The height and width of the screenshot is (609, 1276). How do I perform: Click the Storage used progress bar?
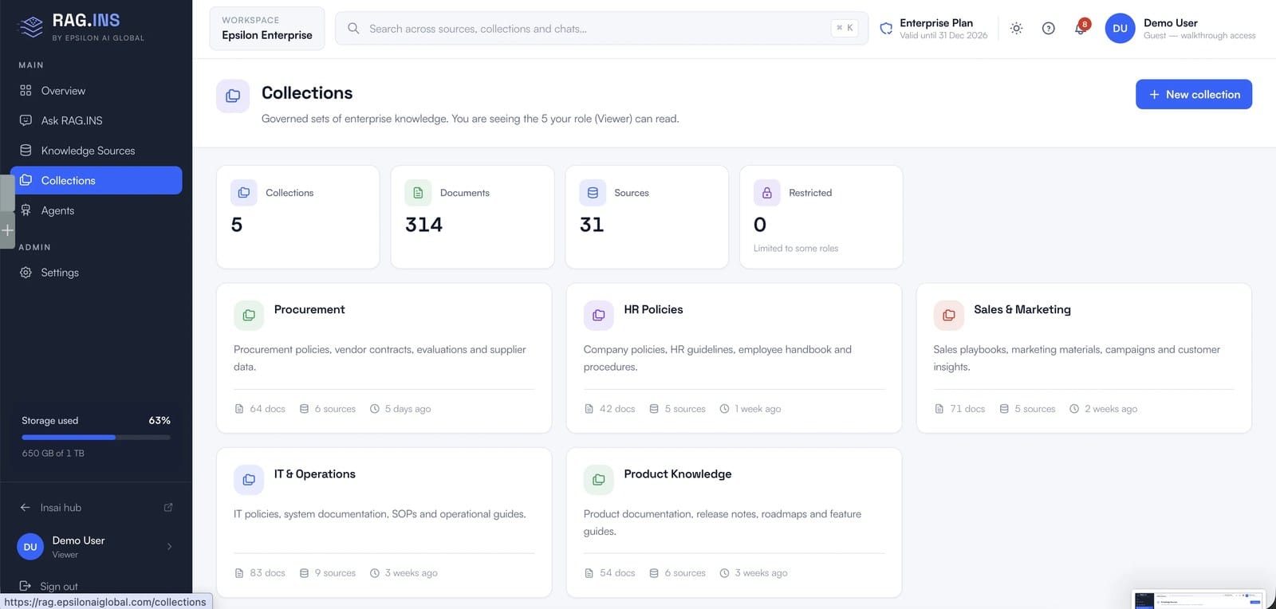(96, 437)
